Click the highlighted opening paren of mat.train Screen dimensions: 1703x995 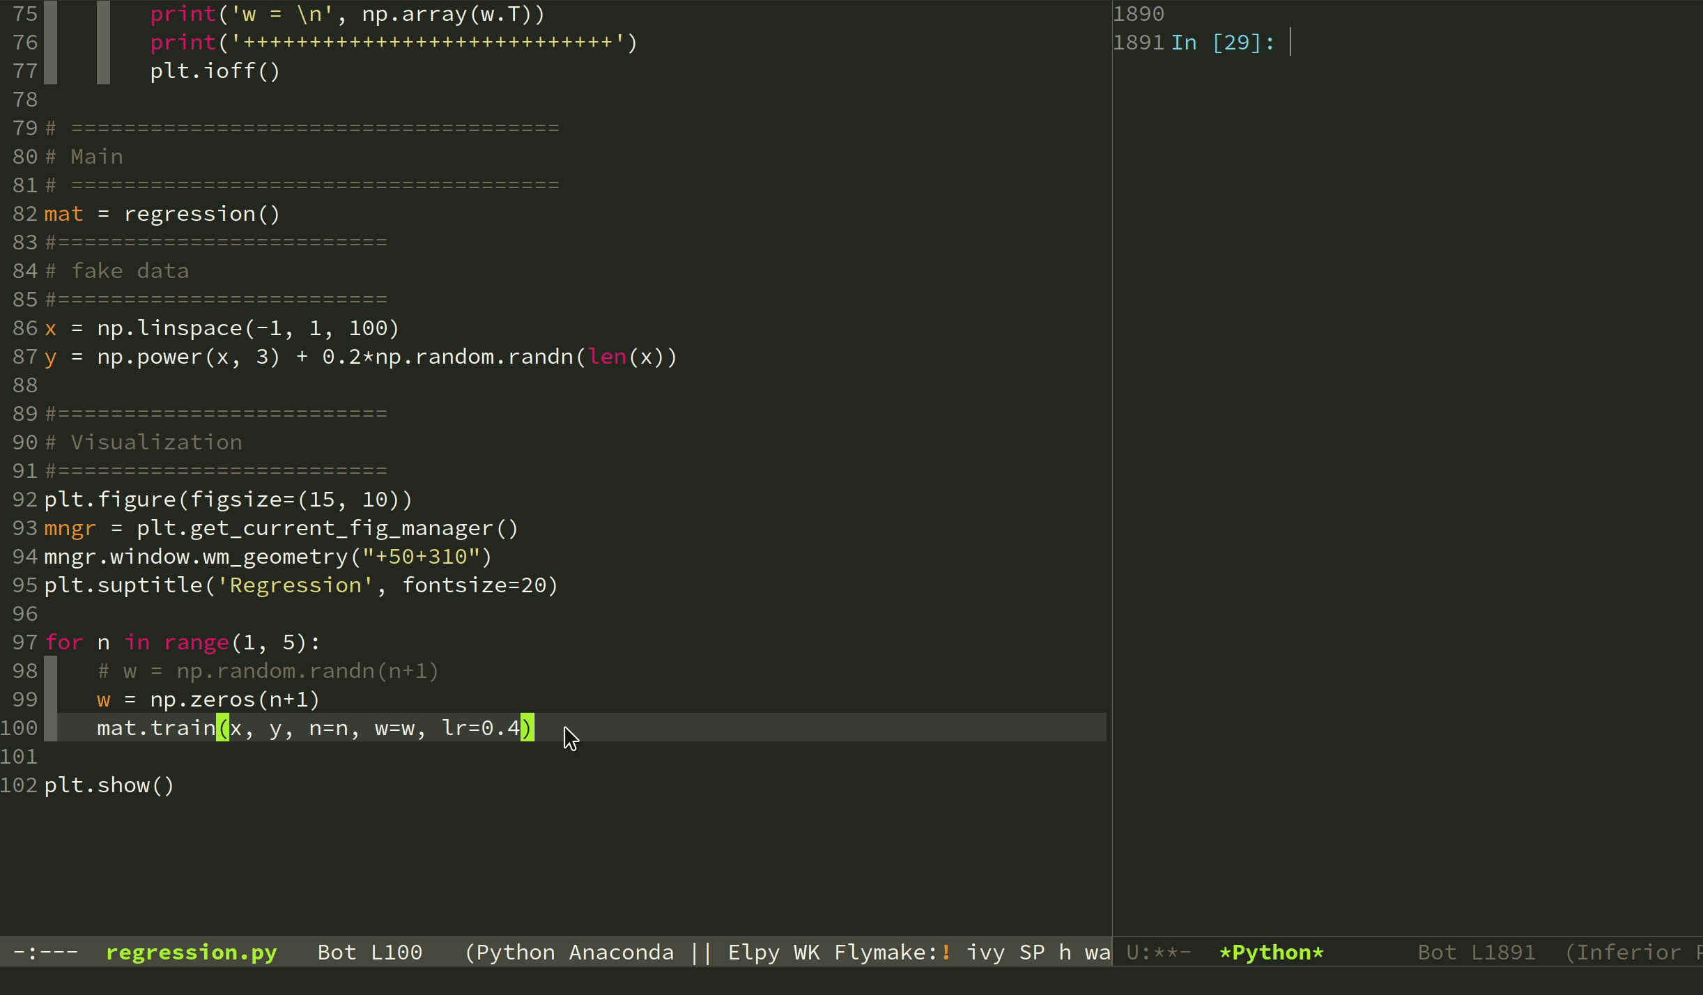pos(222,728)
